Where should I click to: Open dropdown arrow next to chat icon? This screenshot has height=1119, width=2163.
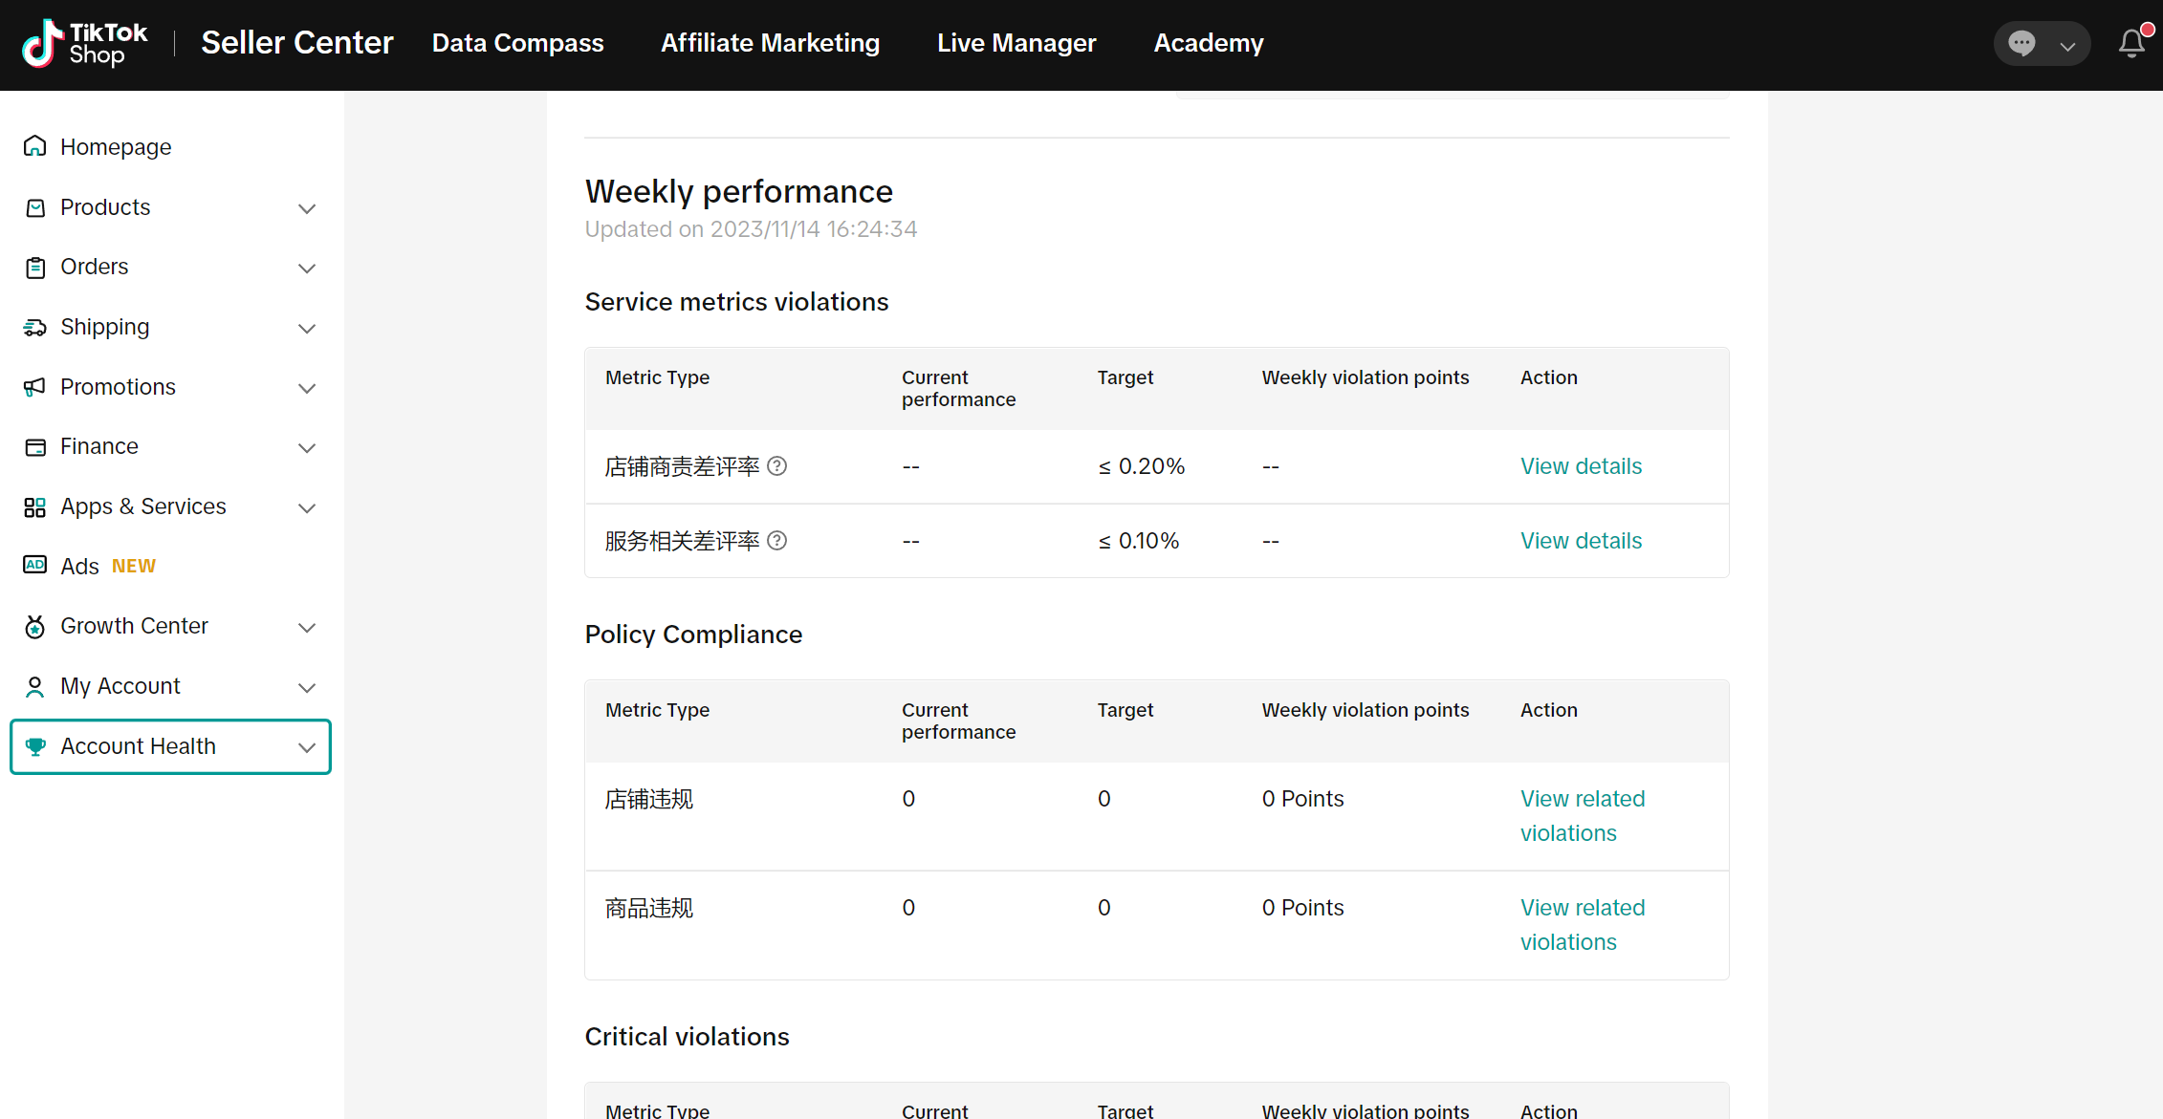click(2067, 45)
